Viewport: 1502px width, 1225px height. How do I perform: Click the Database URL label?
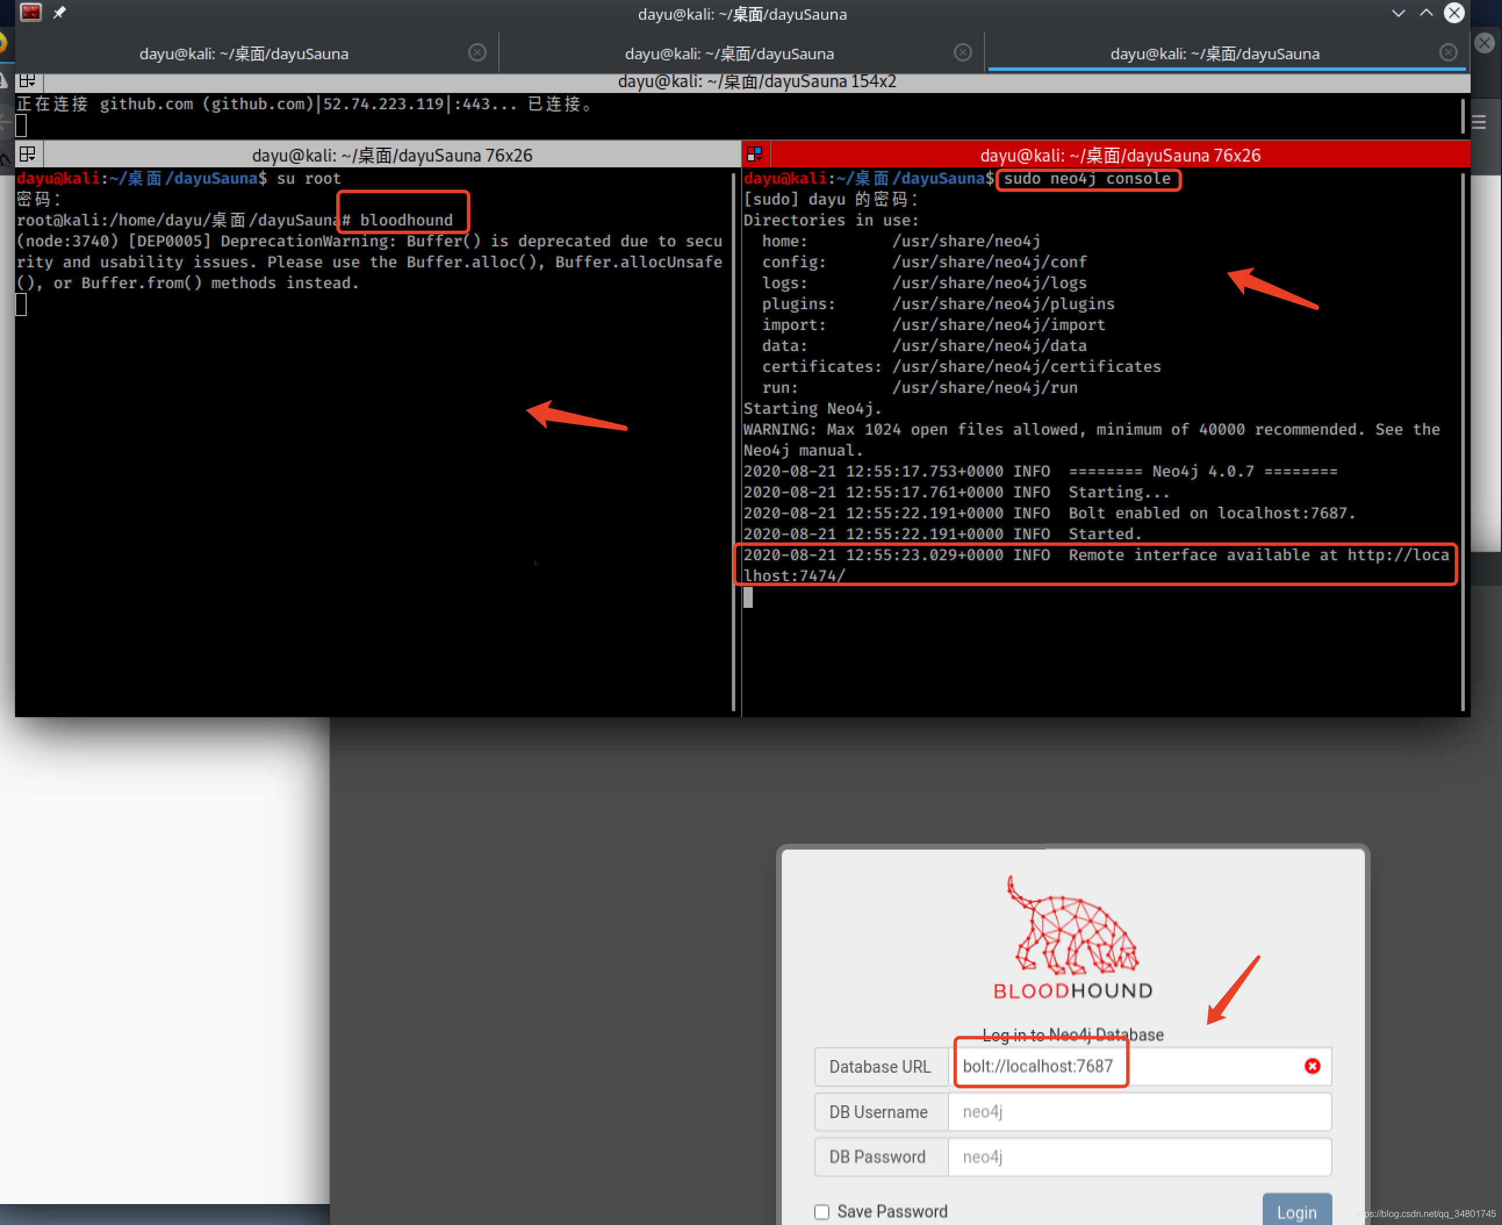pyautogui.click(x=880, y=1066)
